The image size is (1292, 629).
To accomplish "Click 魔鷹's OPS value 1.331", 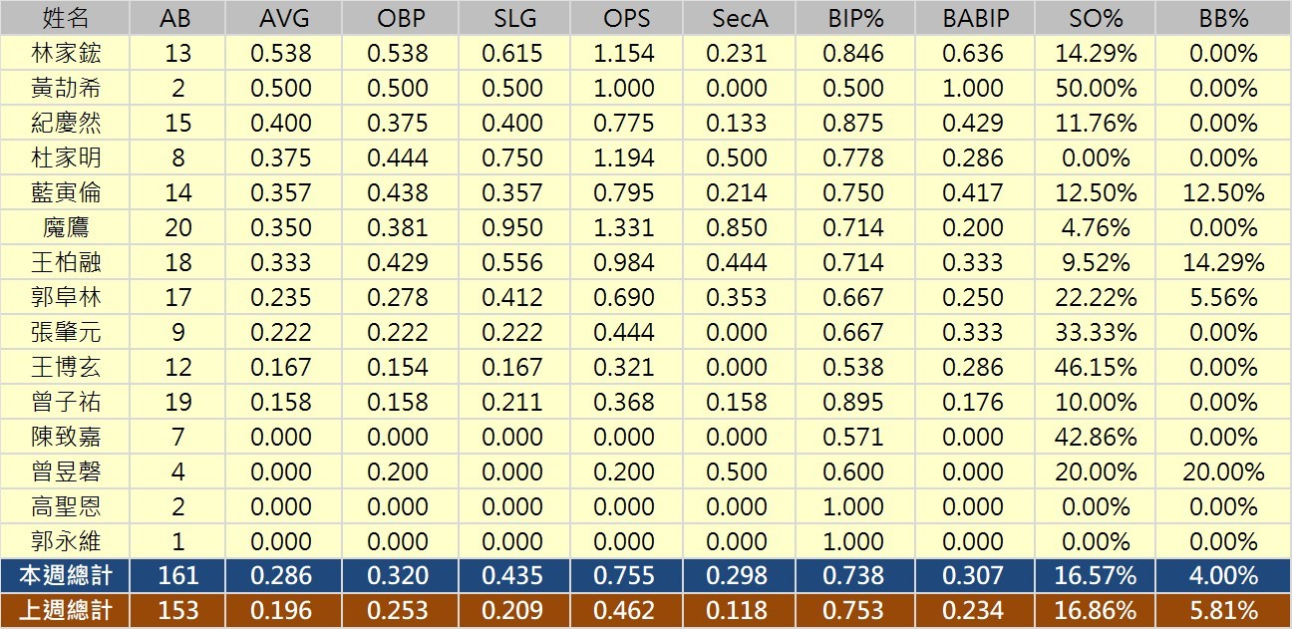I will click(623, 227).
